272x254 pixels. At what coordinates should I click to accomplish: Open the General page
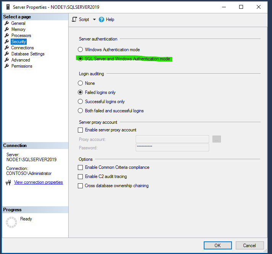point(18,23)
